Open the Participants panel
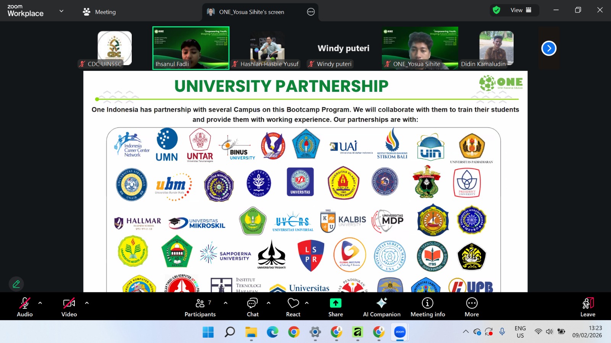This screenshot has height=343, width=611. click(200, 307)
